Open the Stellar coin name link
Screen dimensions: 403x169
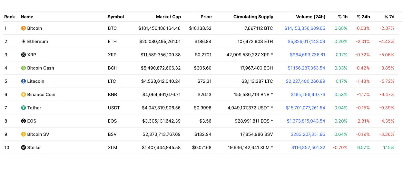click(34, 147)
